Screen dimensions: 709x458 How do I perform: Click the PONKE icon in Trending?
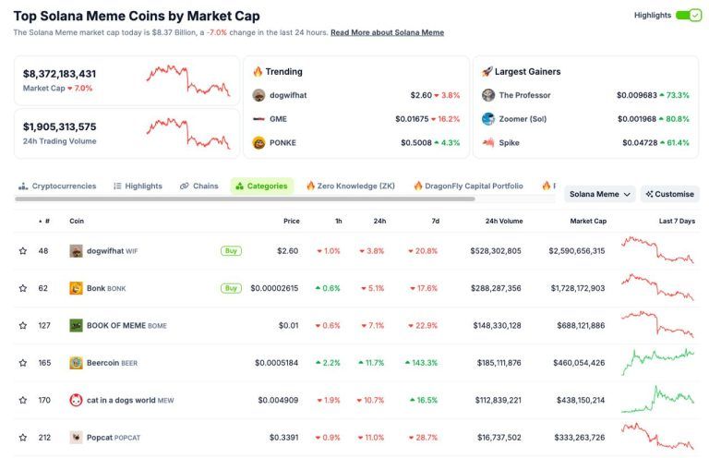[x=259, y=143]
